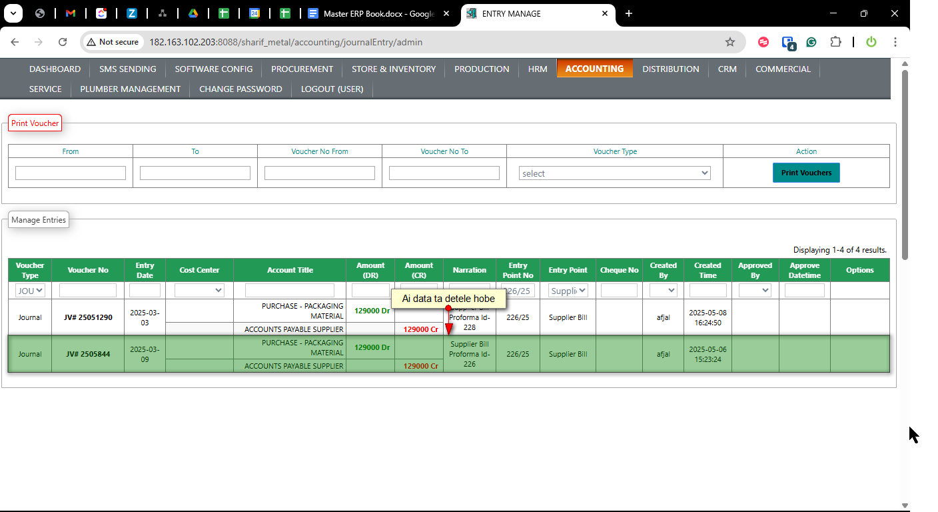Focus the Cheque No filter box
The height and width of the screenshot is (512, 938).
(x=619, y=291)
